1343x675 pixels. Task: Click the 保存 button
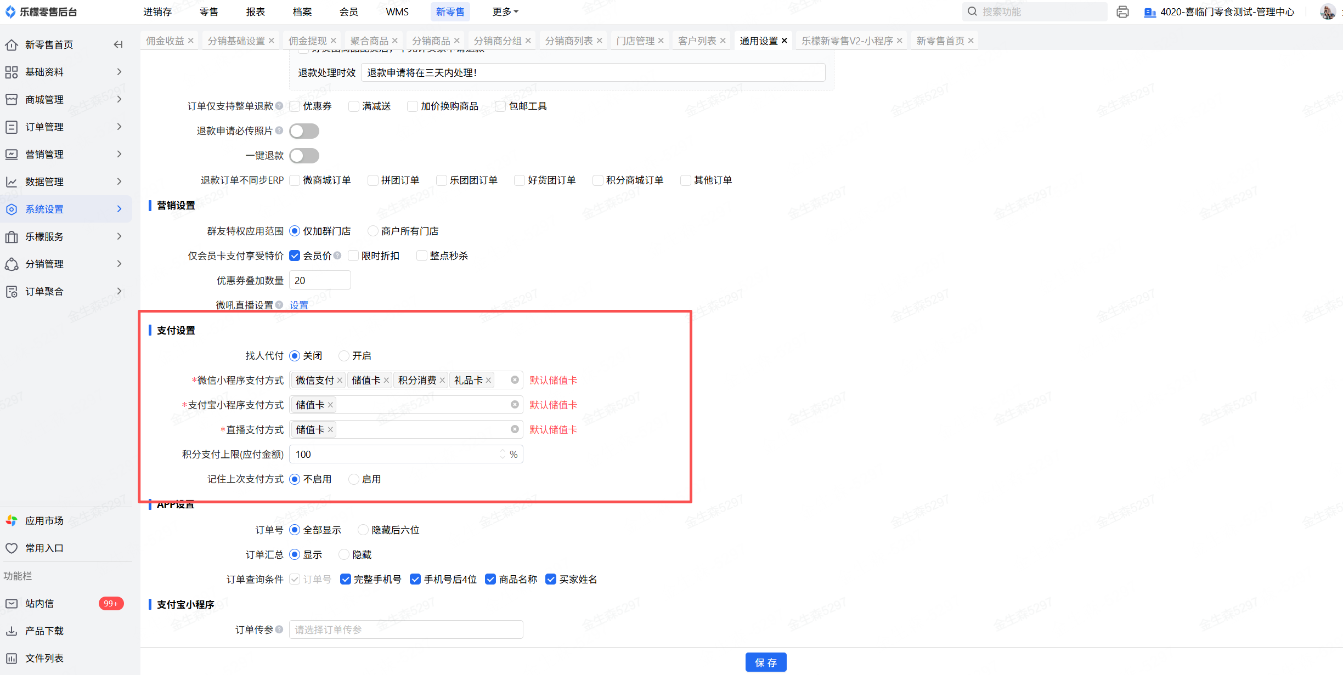(x=765, y=662)
